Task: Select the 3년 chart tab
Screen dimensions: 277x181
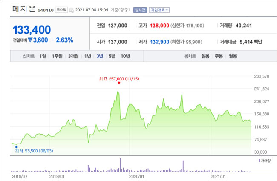Action: click(100, 56)
